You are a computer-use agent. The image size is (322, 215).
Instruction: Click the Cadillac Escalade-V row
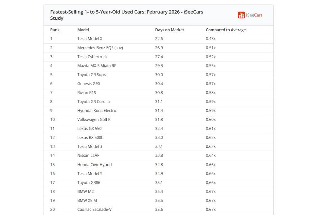95,210
